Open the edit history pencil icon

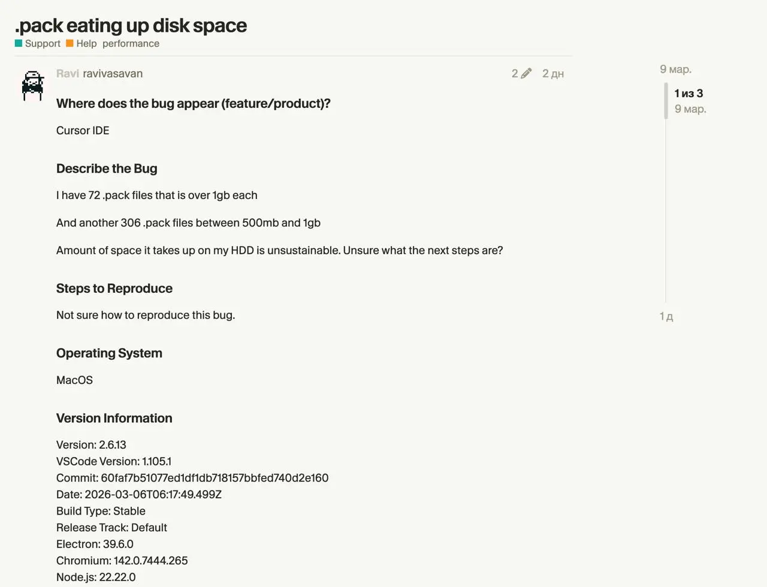[526, 74]
